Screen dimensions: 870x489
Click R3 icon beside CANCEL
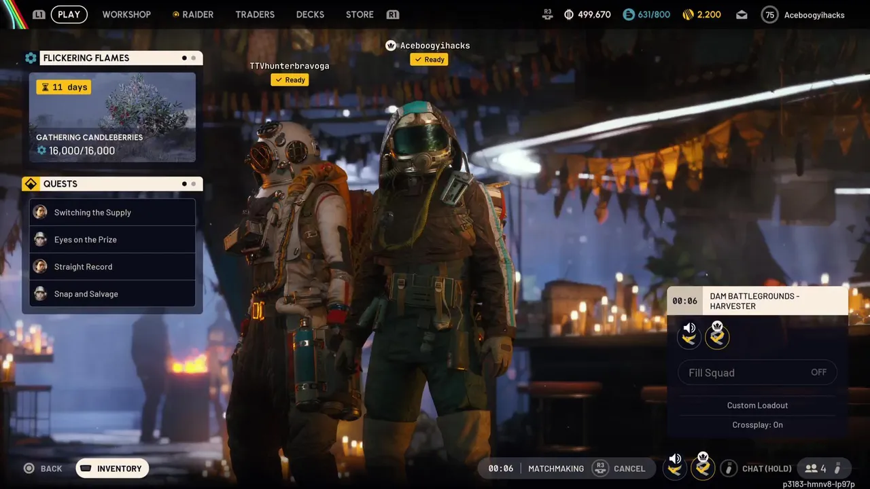tap(599, 468)
